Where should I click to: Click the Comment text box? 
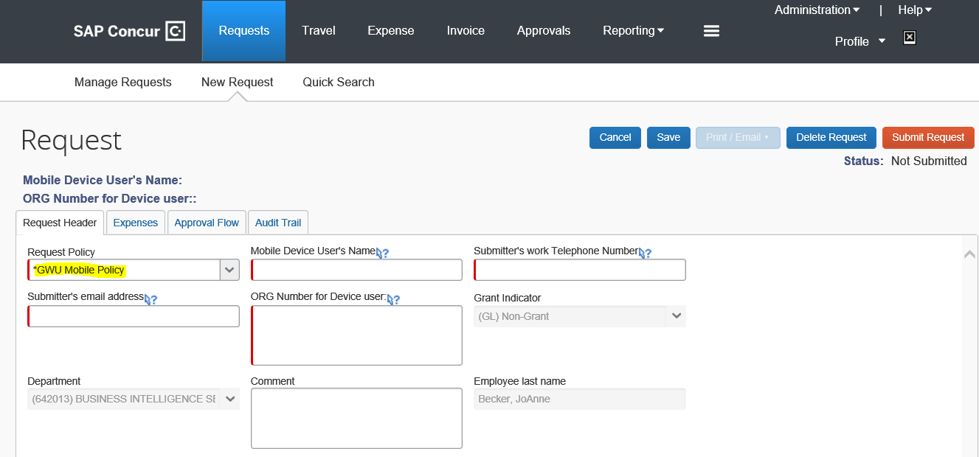(x=356, y=418)
